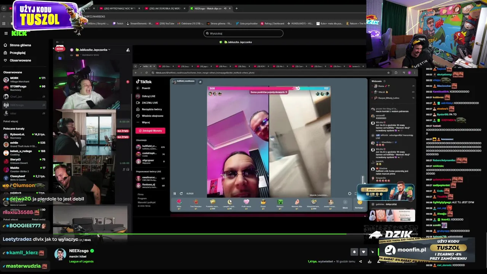Open recommended channel exhile
The height and width of the screenshot is (274, 487).
point(24,144)
